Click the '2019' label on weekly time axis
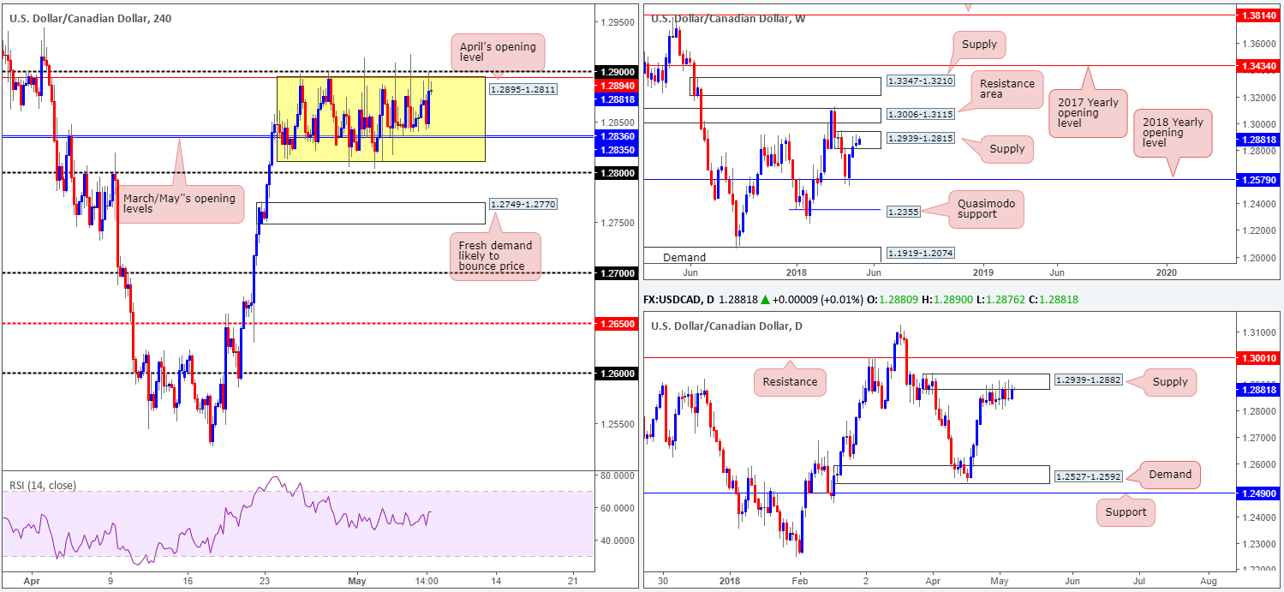 click(983, 271)
